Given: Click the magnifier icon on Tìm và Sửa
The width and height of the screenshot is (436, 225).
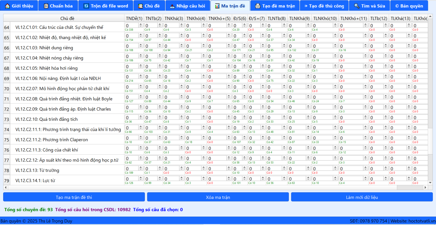Looking at the screenshot, I should point(356,6).
